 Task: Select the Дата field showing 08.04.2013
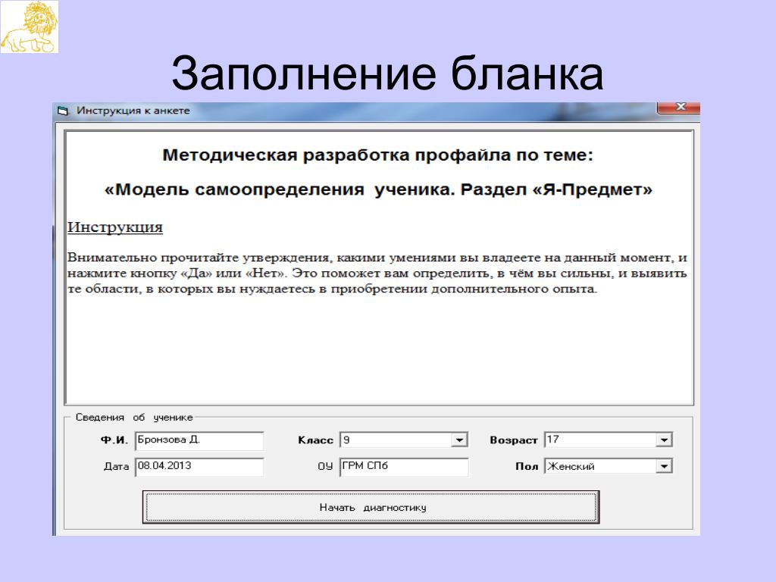[199, 467]
